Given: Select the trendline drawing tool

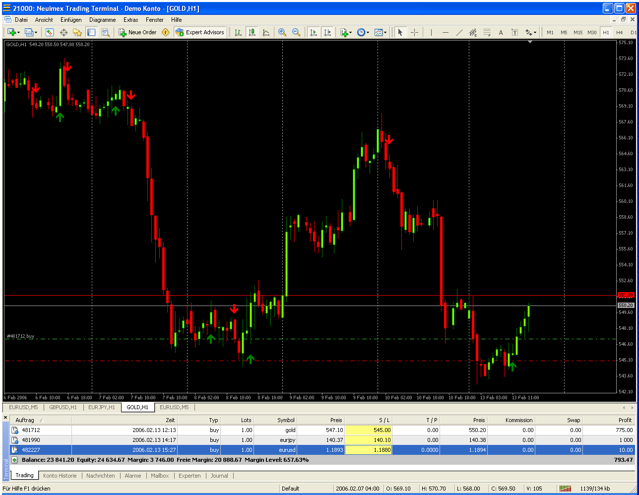Looking at the screenshot, I should (x=459, y=32).
